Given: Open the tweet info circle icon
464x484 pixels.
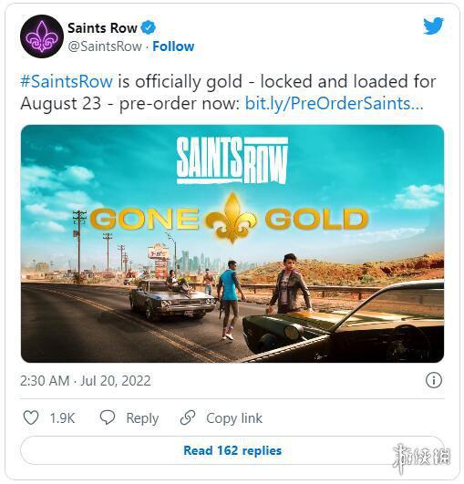Looking at the screenshot, I should 434,380.
